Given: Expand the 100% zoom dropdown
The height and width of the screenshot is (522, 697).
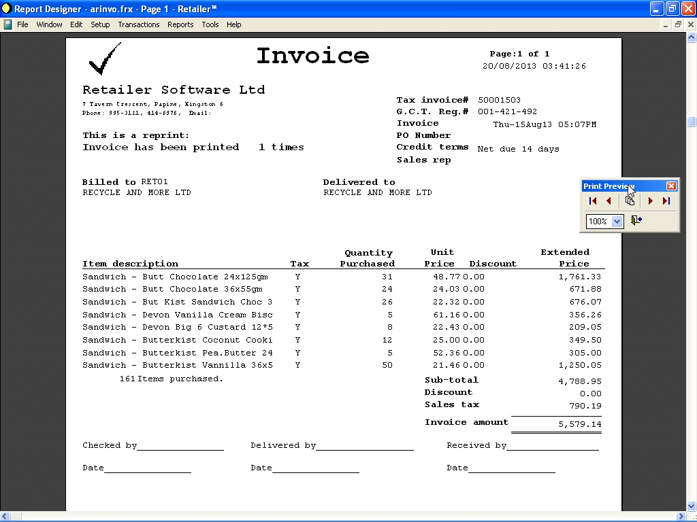Looking at the screenshot, I should pyautogui.click(x=617, y=222).
